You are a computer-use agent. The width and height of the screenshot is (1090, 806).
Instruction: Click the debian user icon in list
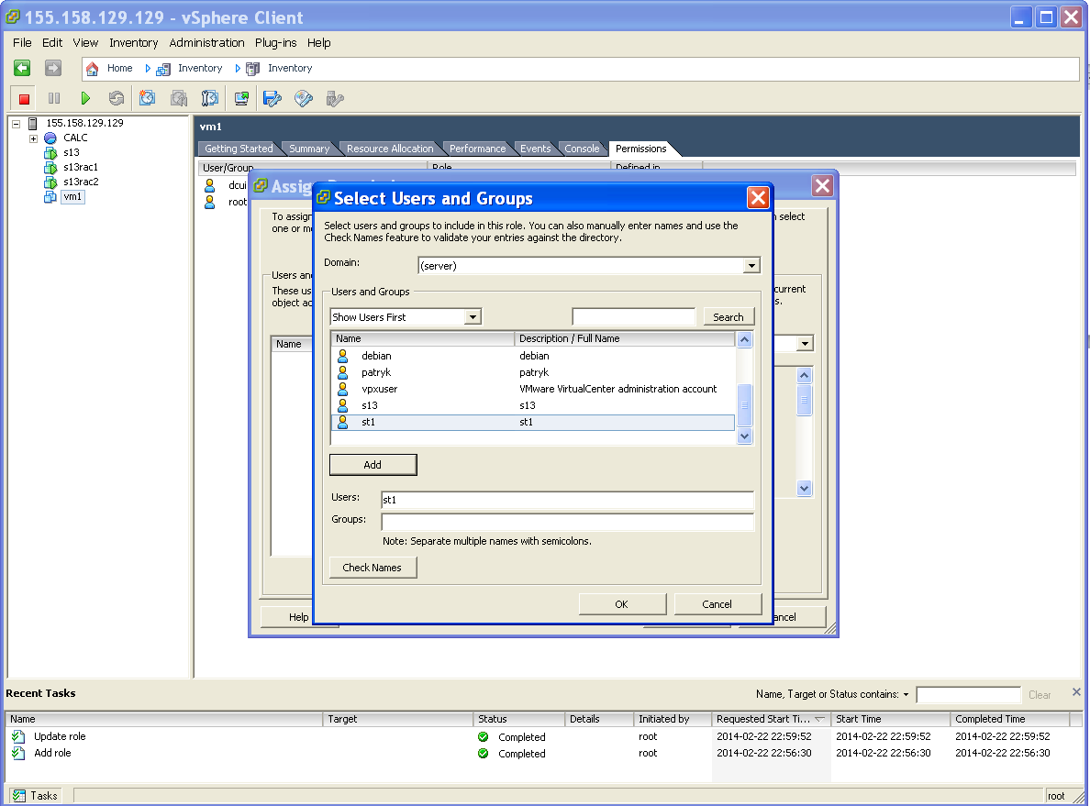(x=343, y=356)
